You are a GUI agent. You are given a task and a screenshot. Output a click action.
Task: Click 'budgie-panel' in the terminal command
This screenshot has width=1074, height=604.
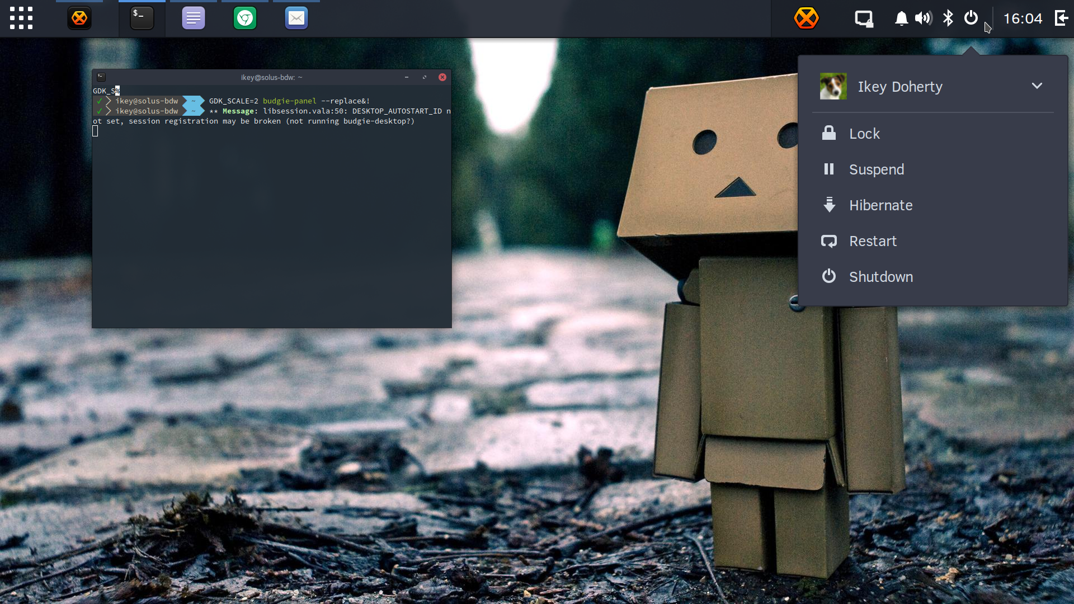tap(290, 101)
